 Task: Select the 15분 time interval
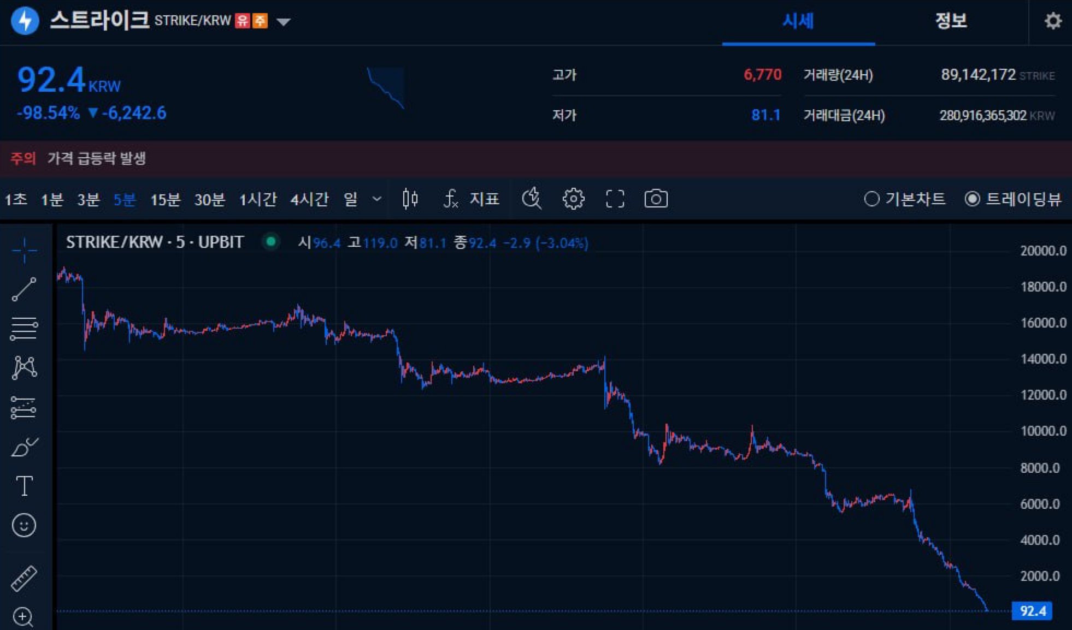coord(165,199)
